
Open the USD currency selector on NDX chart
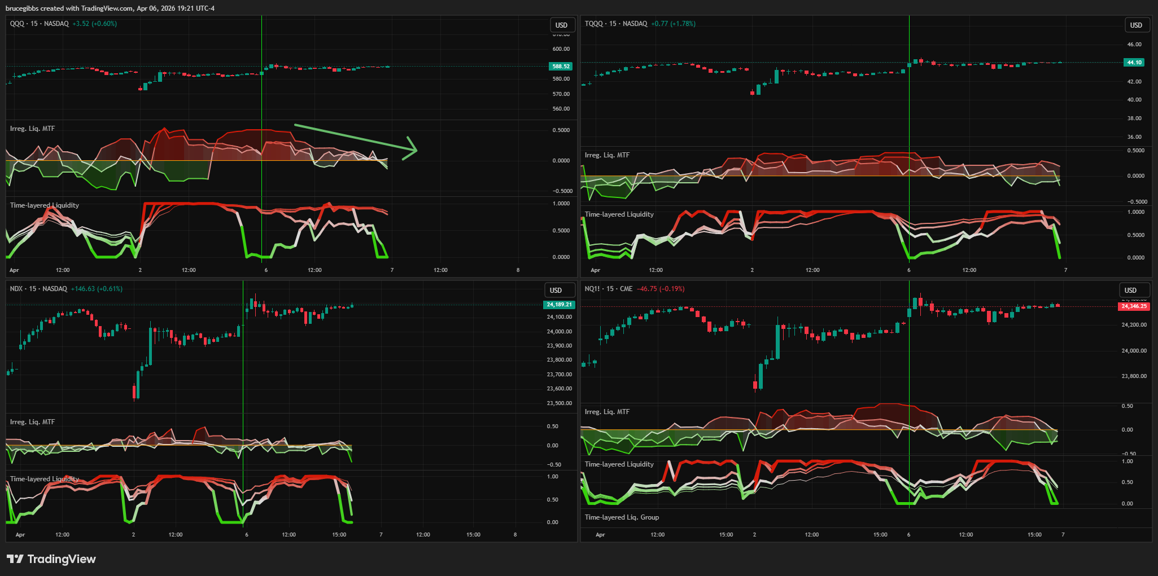point(556,290)
